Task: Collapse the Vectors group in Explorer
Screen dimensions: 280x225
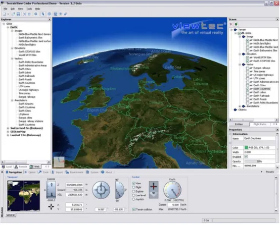Action: [x=12, y=59]
